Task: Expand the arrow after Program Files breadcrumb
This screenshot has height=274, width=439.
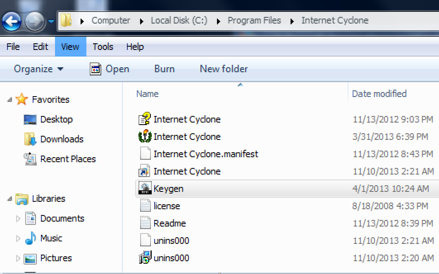Action: click(292, 21)
